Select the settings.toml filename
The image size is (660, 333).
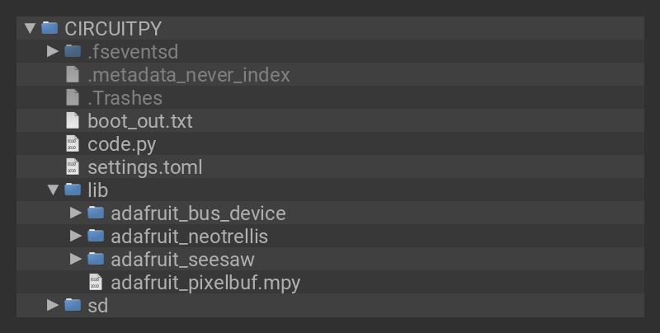[145, 167]
